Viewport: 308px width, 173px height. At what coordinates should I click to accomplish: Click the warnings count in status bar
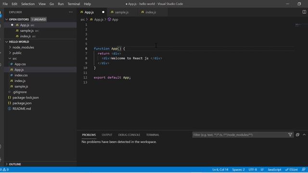click(x=5, y=170)
